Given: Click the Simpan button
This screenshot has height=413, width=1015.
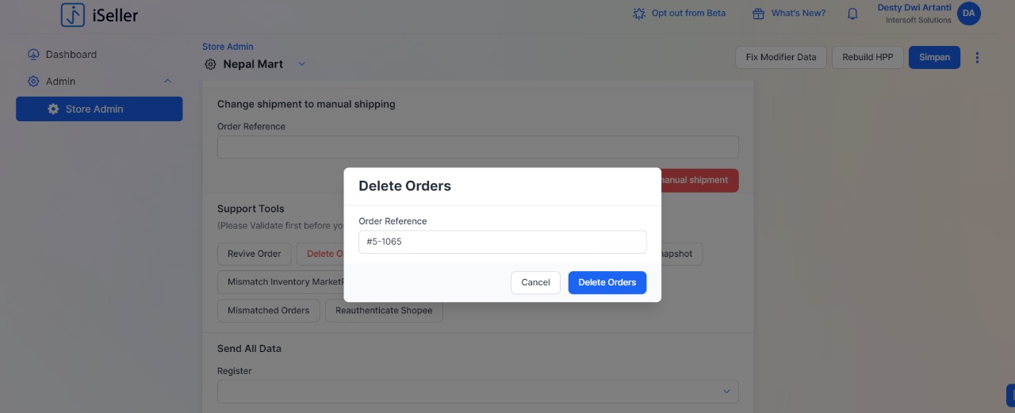Looking at the screenshot, I should (935, 58).
